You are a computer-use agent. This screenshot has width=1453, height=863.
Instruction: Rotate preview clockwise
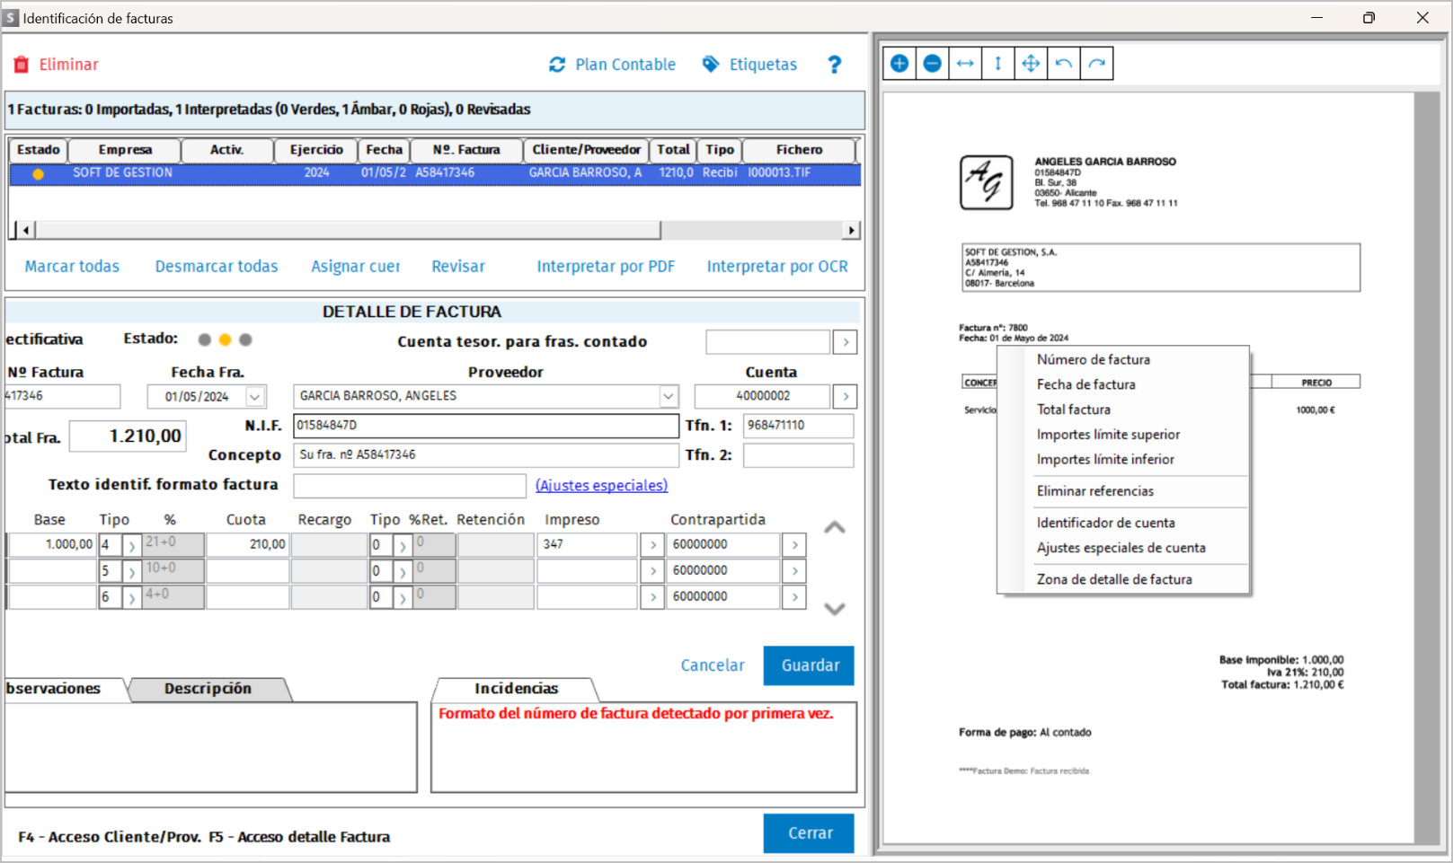coord(1096,64)
